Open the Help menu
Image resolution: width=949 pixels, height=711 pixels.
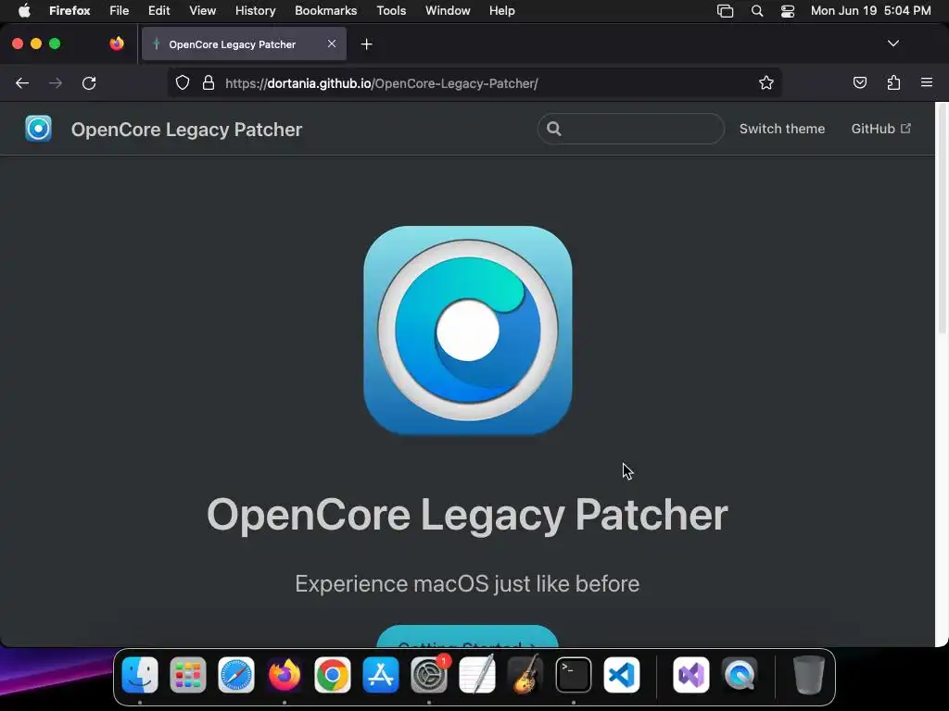click(x=501, y=11)
